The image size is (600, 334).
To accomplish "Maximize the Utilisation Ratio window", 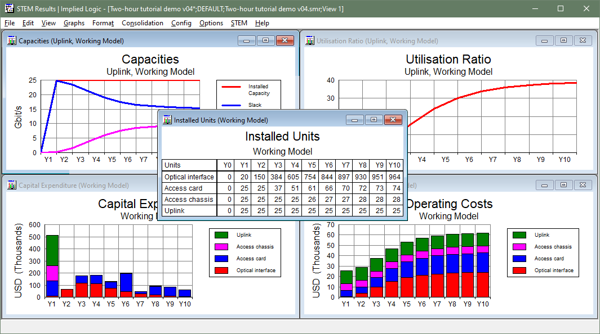I will (x=563, y=40).
